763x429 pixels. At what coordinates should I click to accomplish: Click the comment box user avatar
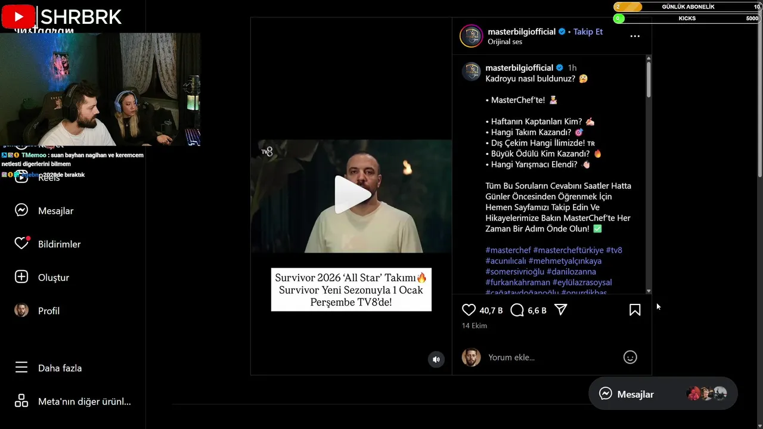pyautogui.click(x=471, y=357)
